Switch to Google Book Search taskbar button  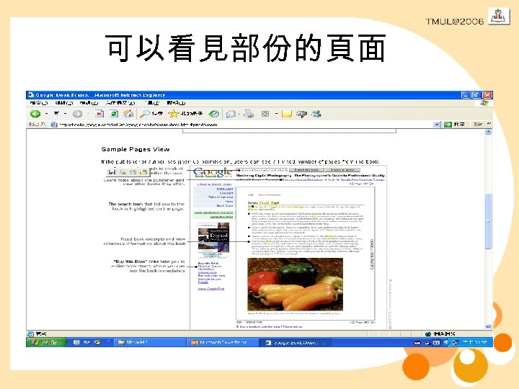click(x=294, y=342)
